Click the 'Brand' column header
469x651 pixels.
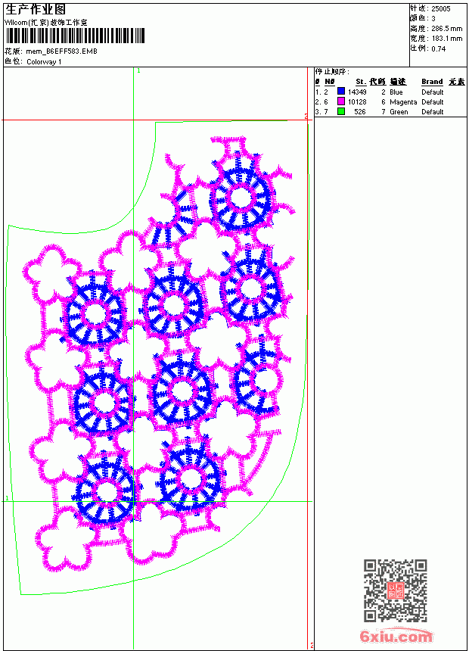tap(432, 82)
